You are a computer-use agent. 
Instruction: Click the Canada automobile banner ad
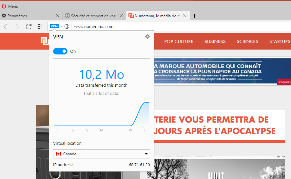click(222, 71)
